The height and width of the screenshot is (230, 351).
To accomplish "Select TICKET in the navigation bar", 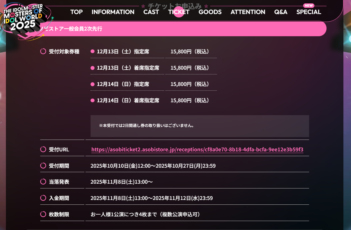I will 179,12.
